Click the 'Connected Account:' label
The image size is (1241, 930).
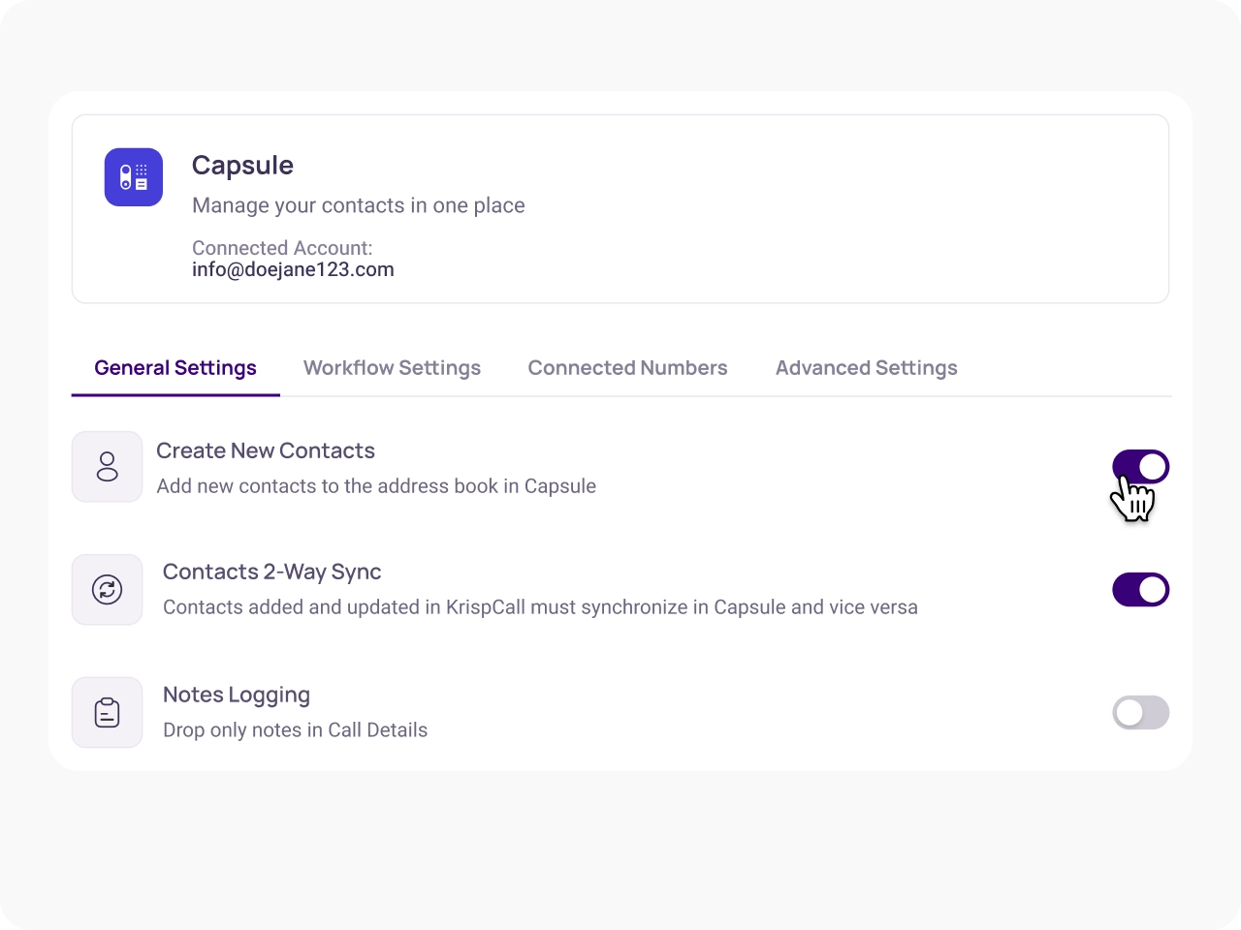282,248
